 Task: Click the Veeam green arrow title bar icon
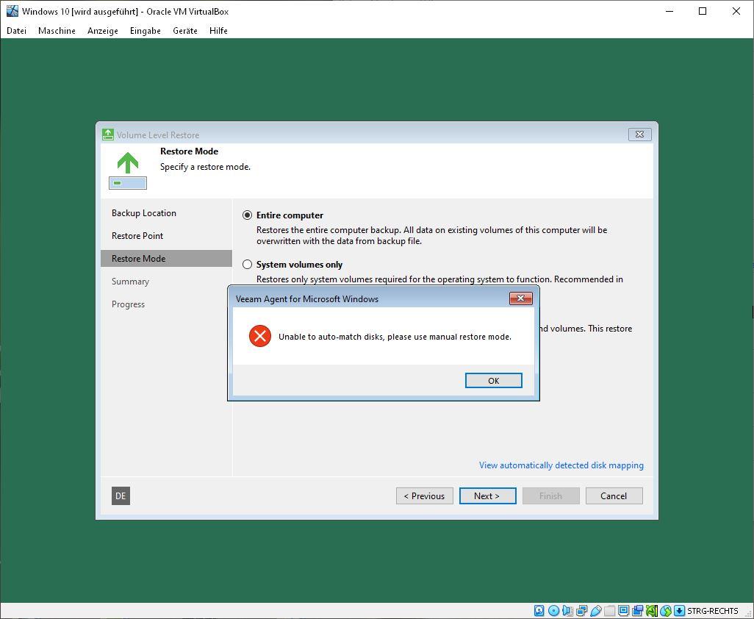click(x=108, y=135)
